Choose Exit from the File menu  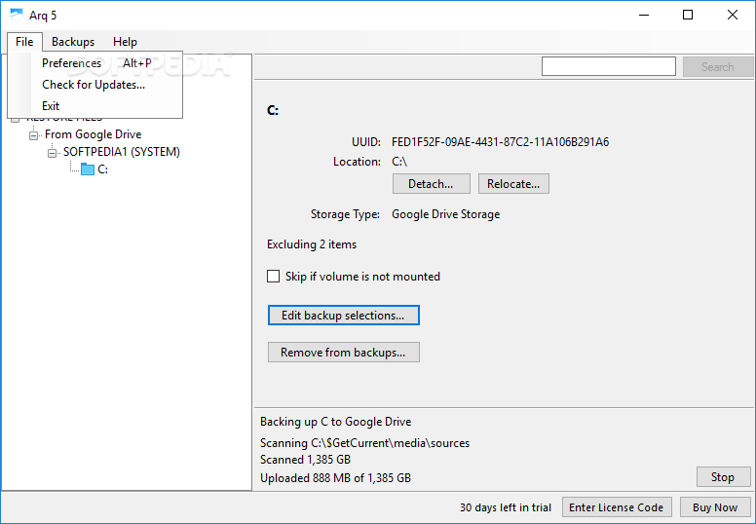pyautogui.click(x=95, y=105)
